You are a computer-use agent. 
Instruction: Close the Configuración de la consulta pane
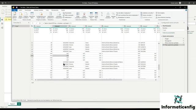pyautogui.click(x=184, y=23)
